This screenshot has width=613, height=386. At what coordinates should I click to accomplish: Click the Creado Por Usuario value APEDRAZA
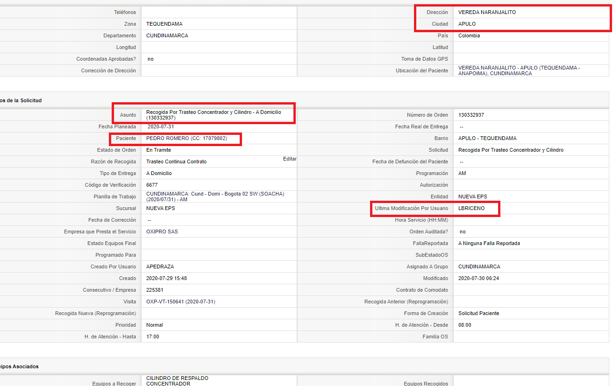tap(160, 267)
